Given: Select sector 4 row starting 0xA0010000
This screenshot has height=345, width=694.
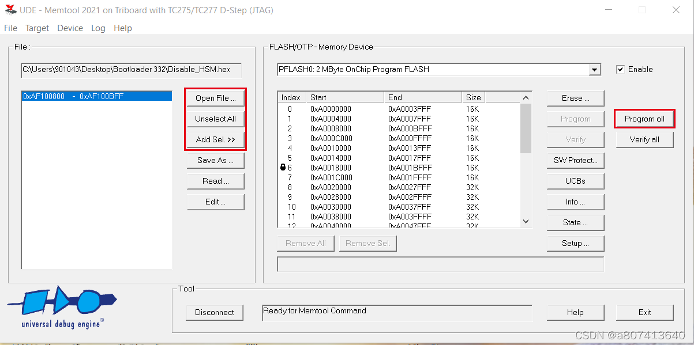Looking at the screenshot, I should pyautogui.click(x=399, y=148).
